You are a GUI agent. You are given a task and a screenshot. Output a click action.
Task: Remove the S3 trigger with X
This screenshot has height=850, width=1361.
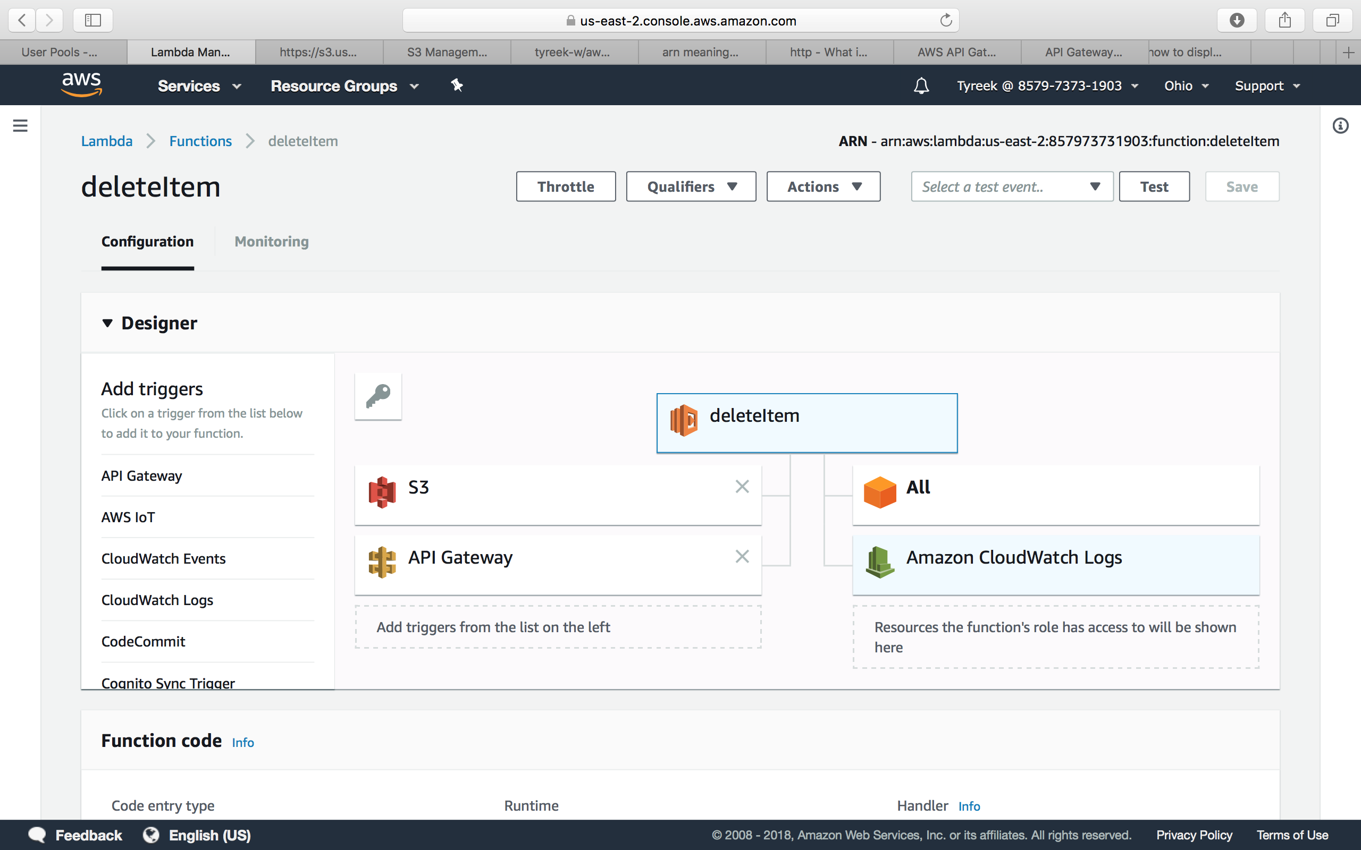coord(742,486)
